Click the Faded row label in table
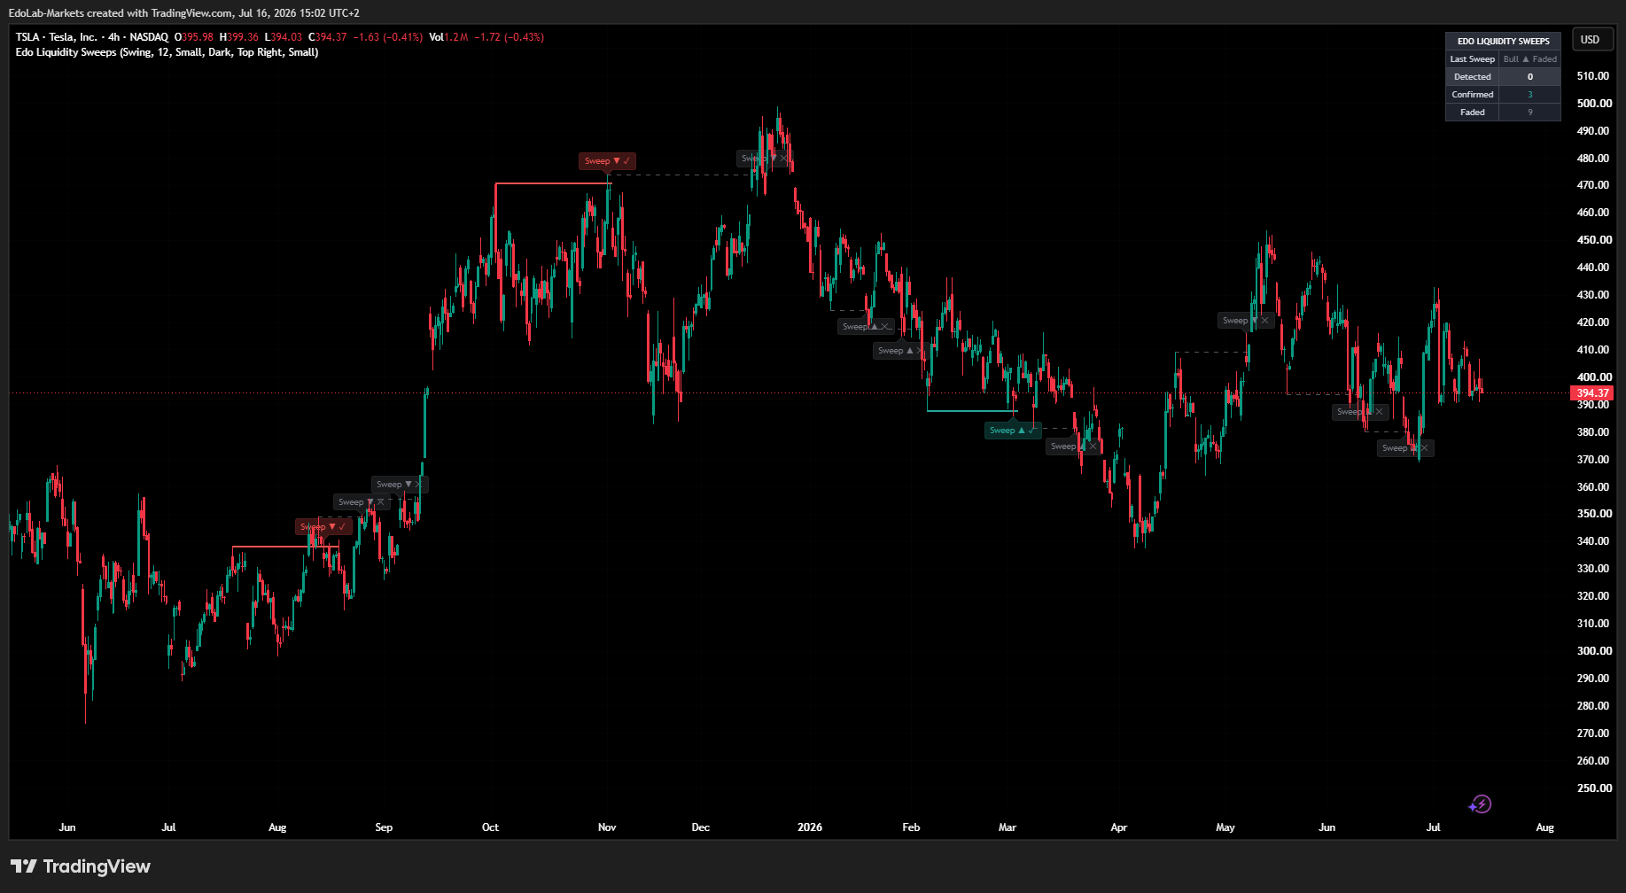The height and width of the screenshot is (893, 1626). tap(1472, 113)
